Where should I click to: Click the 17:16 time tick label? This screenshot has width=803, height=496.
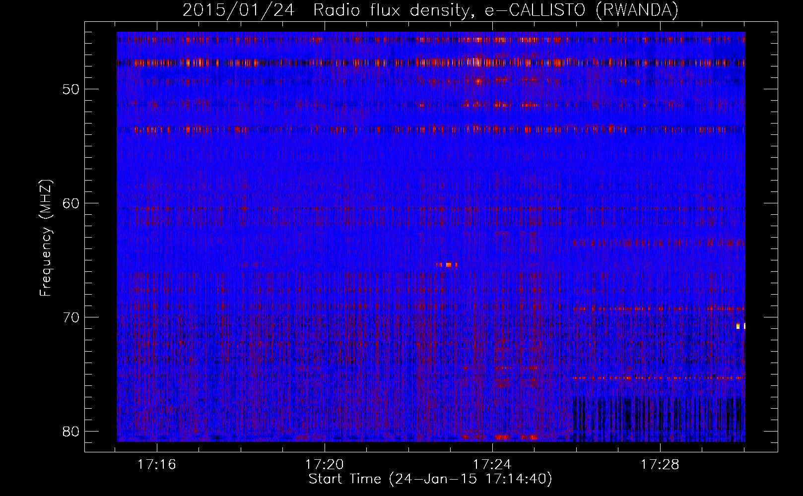coord(157,465)
